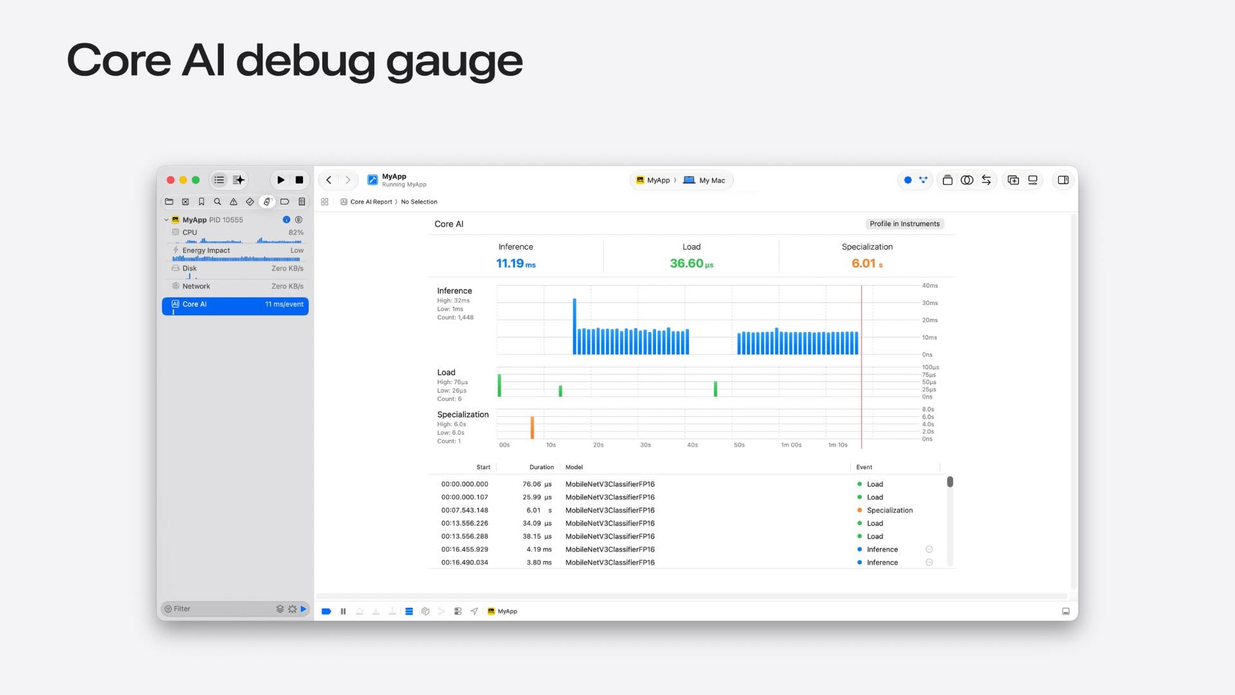Select the CPU gauge

click(x=235, y=235)
